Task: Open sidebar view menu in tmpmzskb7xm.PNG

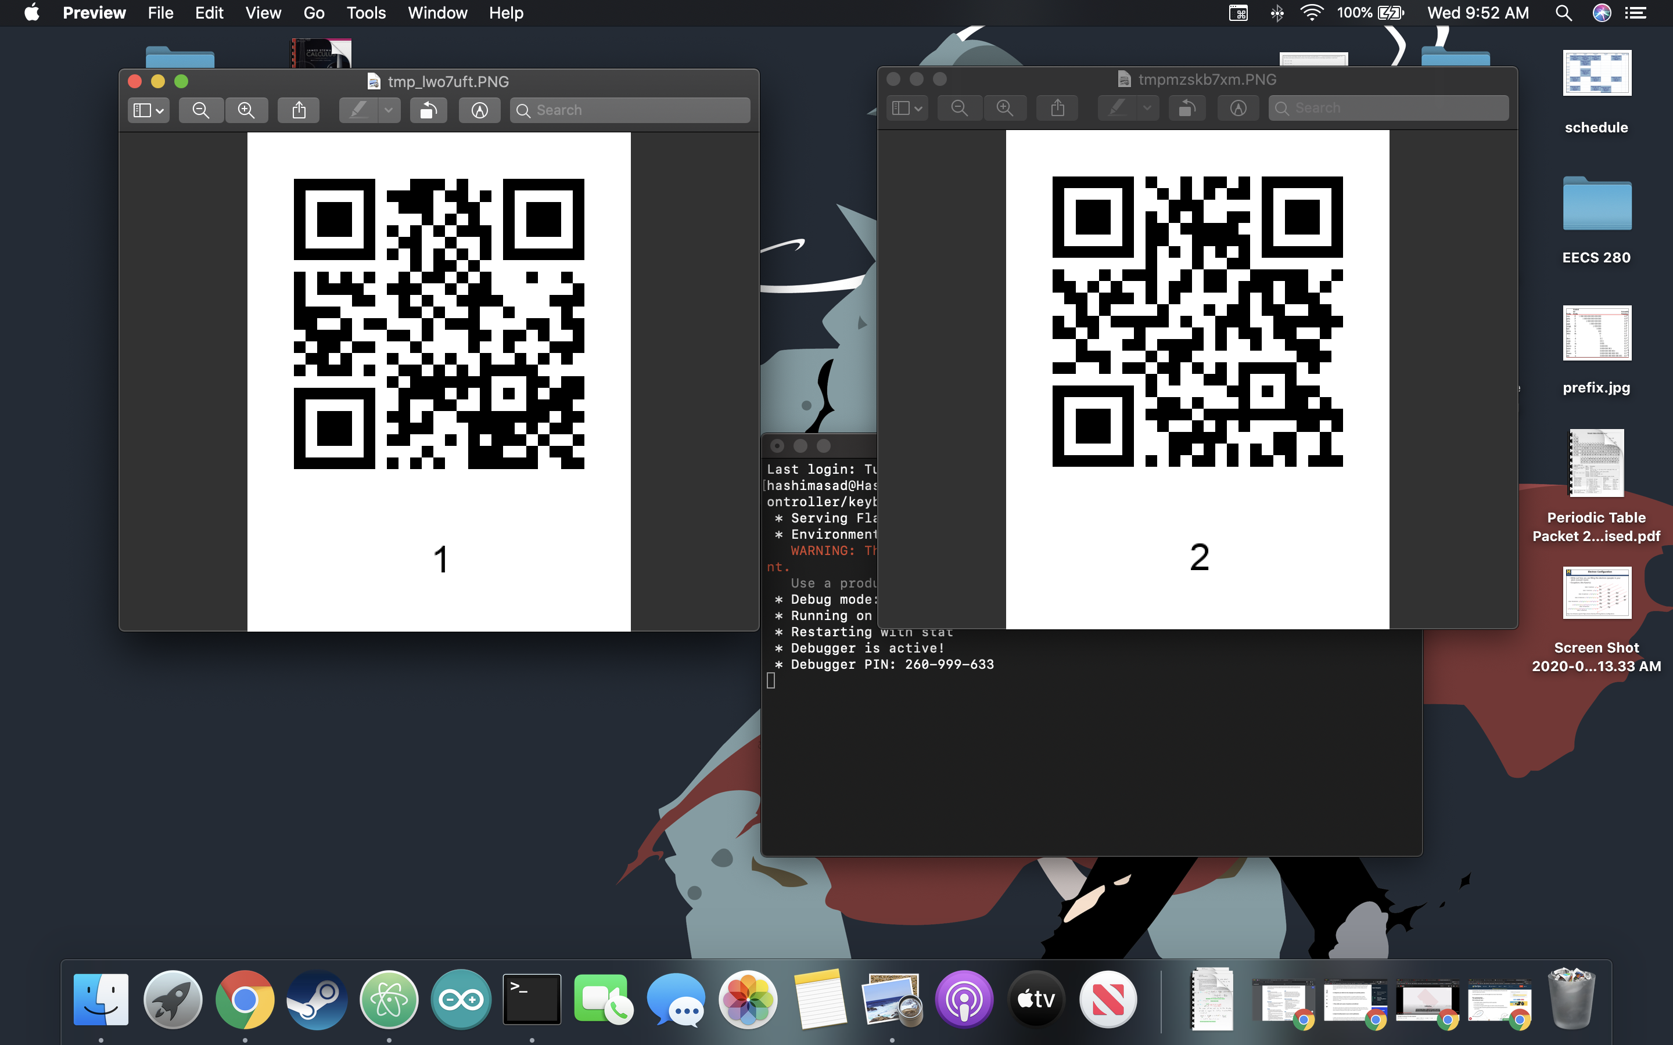Action: (x=907, y=108)
